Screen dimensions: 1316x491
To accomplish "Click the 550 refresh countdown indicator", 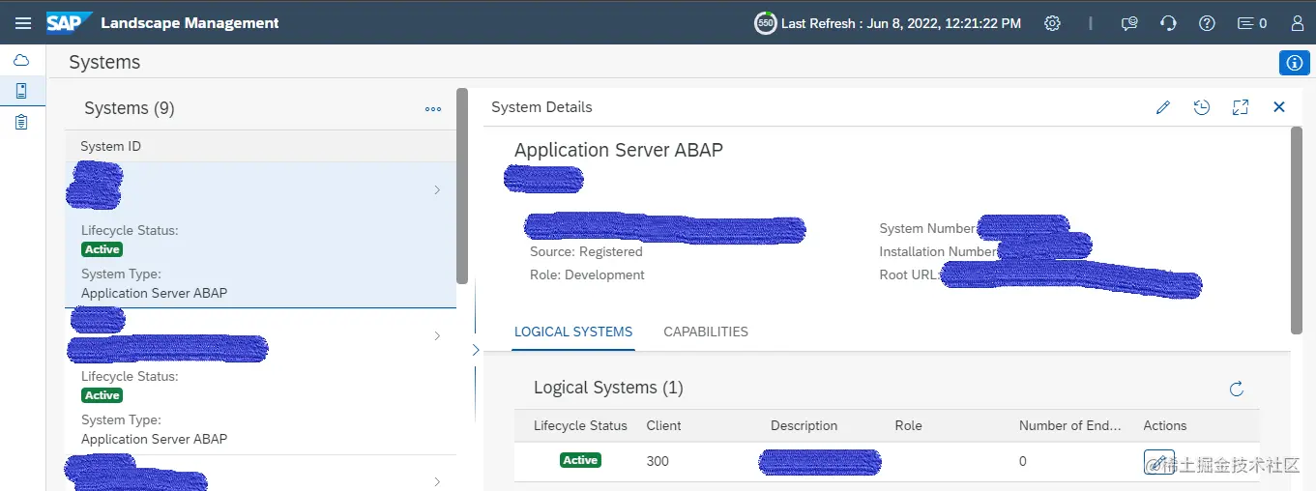I will pyautogui.click(x=765, y=23).
